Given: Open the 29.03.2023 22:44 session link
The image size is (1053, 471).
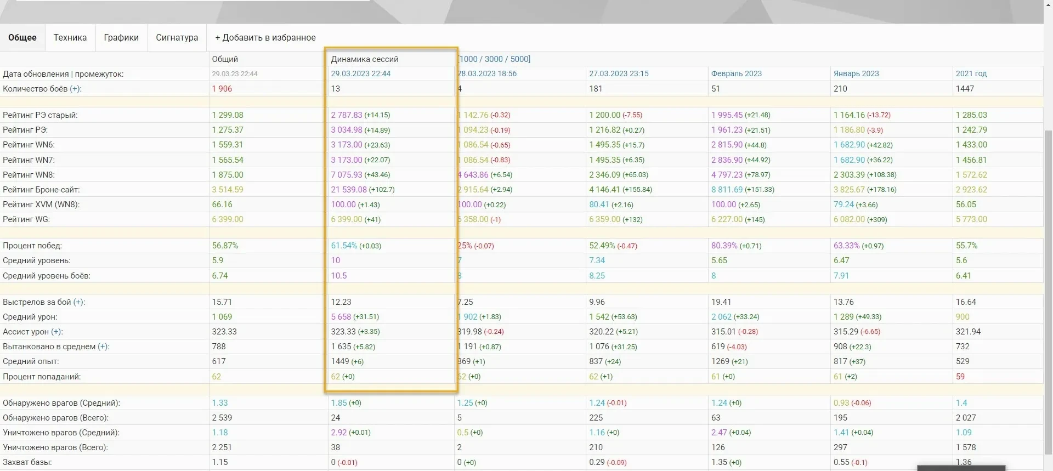Looking at the screenshot, I should click(361, 73).
